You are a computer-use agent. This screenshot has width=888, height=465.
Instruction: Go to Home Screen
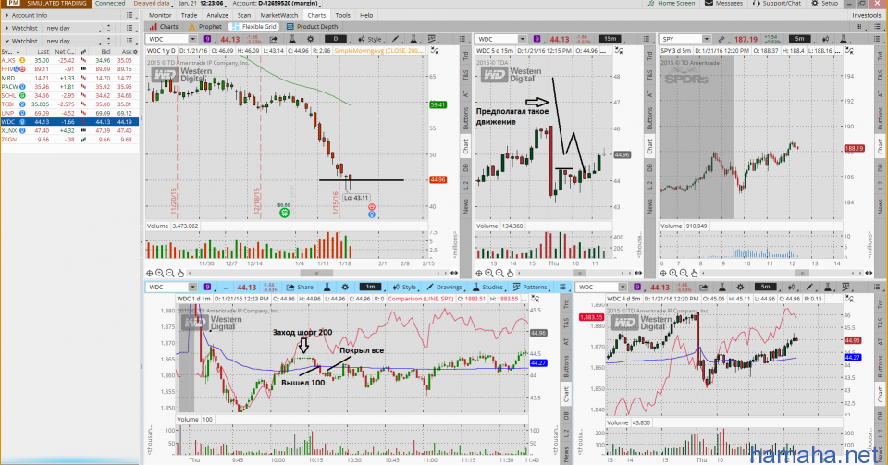672,4
